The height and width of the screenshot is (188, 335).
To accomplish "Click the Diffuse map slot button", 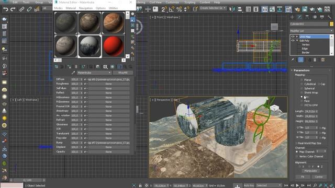I will pos(109,79).
